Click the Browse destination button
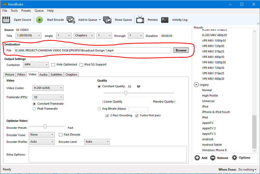This screenshot has height=174, width=260. (181, 50)
